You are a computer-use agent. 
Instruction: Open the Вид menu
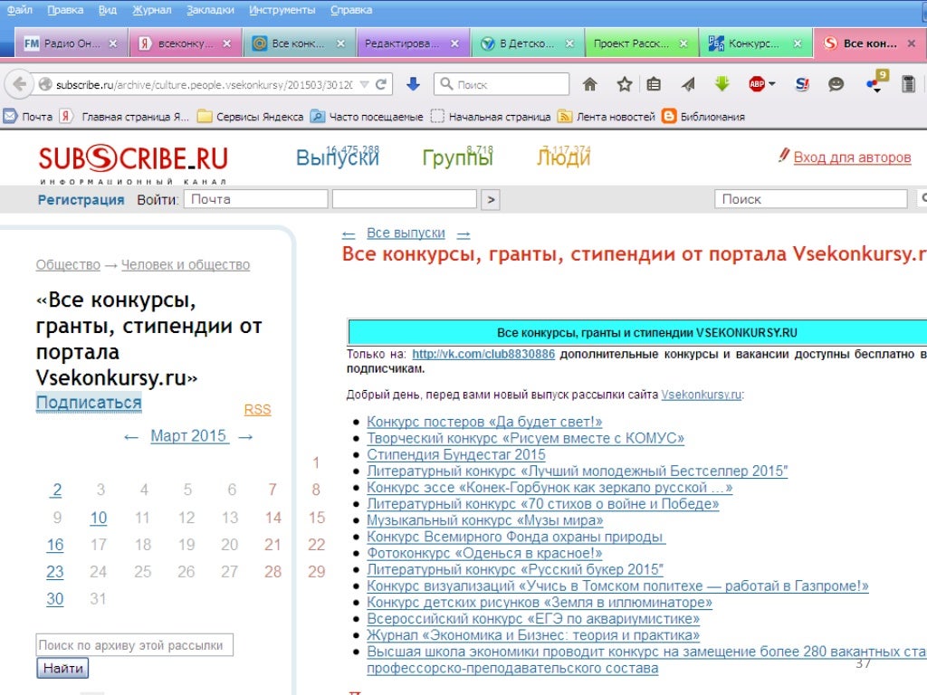pyautogui.click(x=107, y=10)
